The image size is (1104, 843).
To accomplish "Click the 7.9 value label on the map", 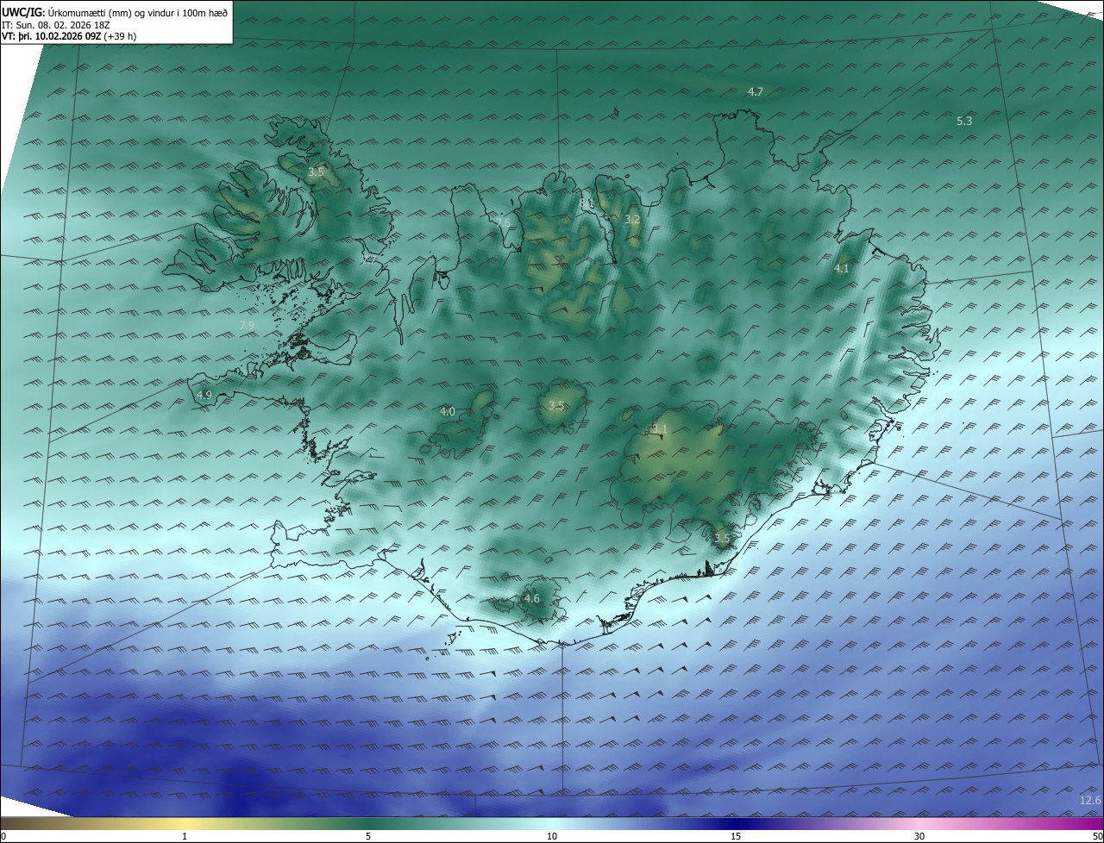I will (247, 325).
